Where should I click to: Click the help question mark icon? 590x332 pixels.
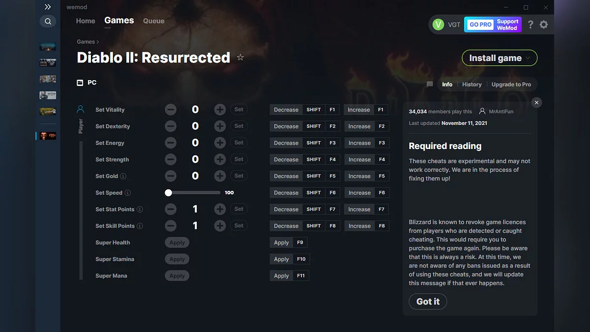click(x=530, y=24)
